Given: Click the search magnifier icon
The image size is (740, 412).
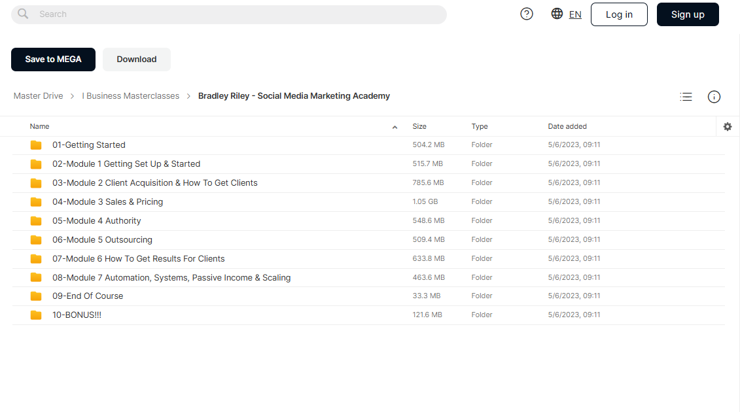Looking at the screenshot, I should 23,14.
